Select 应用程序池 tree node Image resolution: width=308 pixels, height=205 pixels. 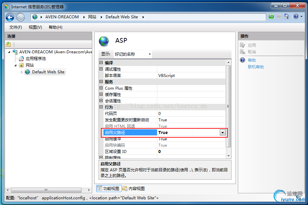(x=35, y=59)
